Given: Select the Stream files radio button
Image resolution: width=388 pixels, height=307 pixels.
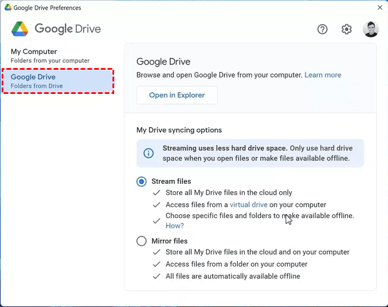Looking at the screenshot, I should pos(142,182).
